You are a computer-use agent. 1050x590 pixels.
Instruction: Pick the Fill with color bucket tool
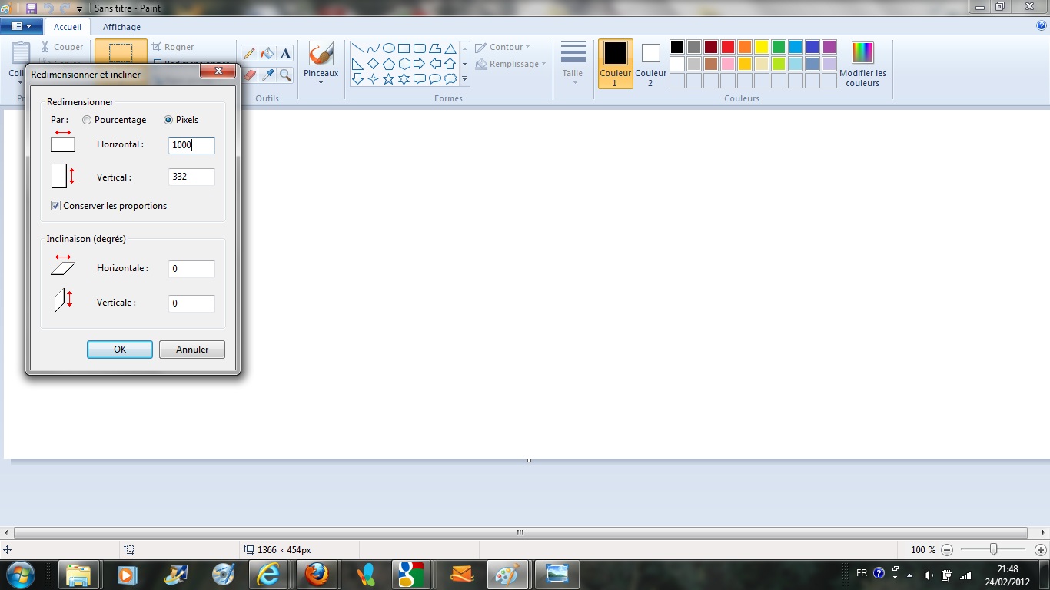coord(267,54)
